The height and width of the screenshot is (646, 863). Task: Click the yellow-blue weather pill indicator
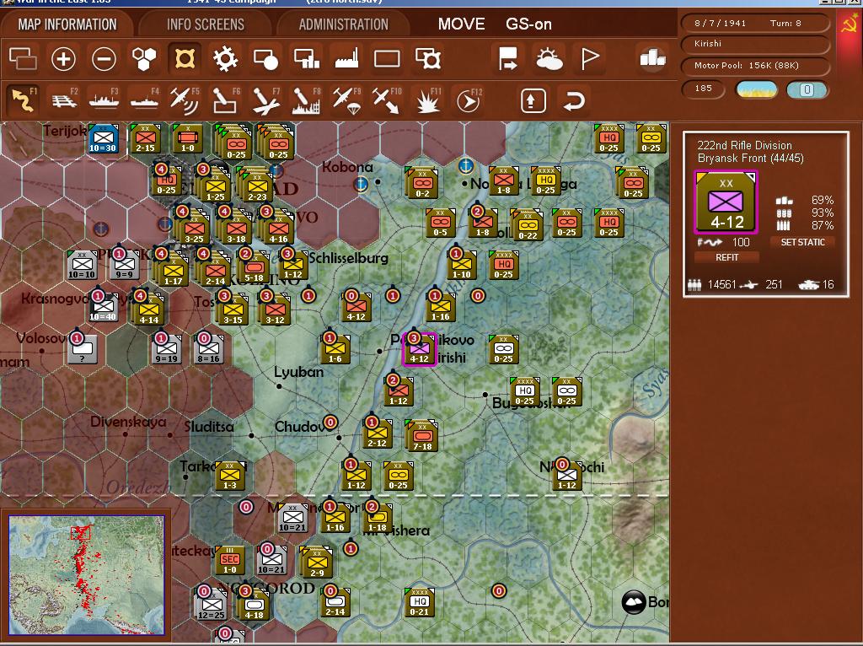pyautogui.click(x=756, y=89)
